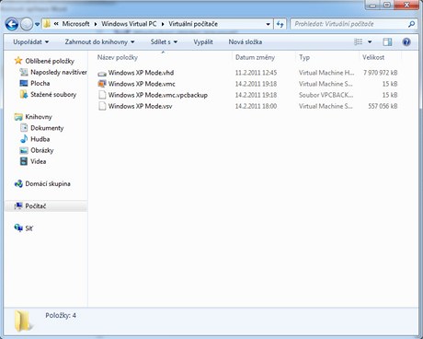Open the Videa library
423x339 pixels.
pyautogui.click(x=39, y=161)
